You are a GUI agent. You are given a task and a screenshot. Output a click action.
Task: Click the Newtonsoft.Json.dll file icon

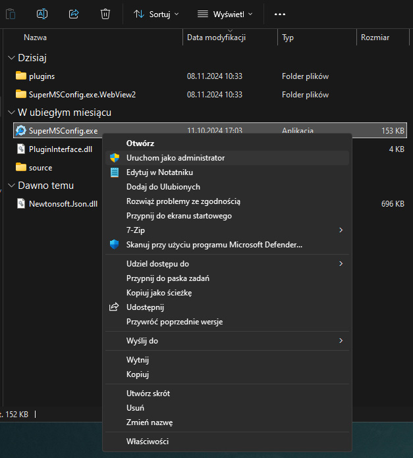(x=21, y=203)
